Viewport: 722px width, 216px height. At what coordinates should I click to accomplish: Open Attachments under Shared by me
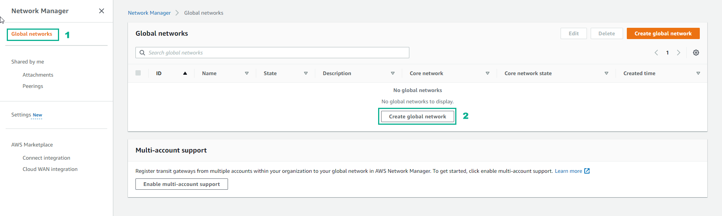coord(38,75)
